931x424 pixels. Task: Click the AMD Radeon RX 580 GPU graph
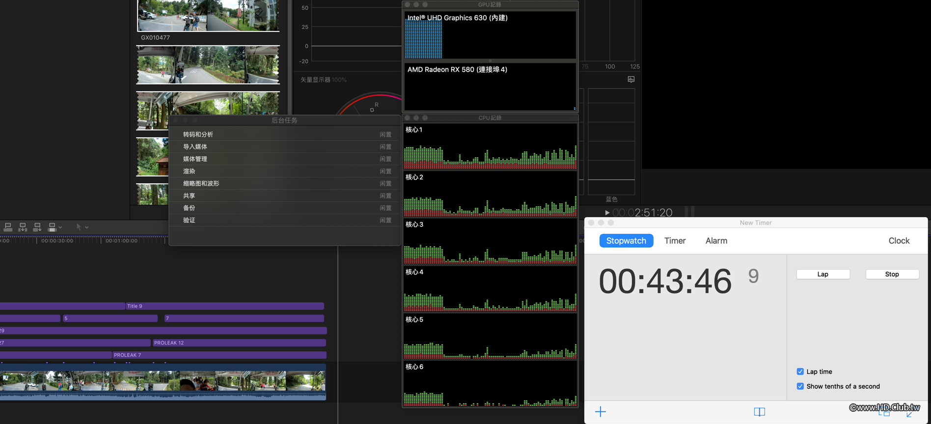click(x=490, y=87)
